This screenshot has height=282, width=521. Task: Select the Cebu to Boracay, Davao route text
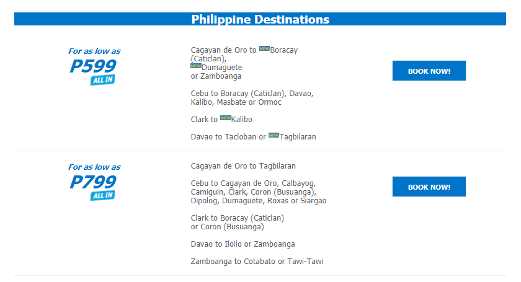coord(252,98)
